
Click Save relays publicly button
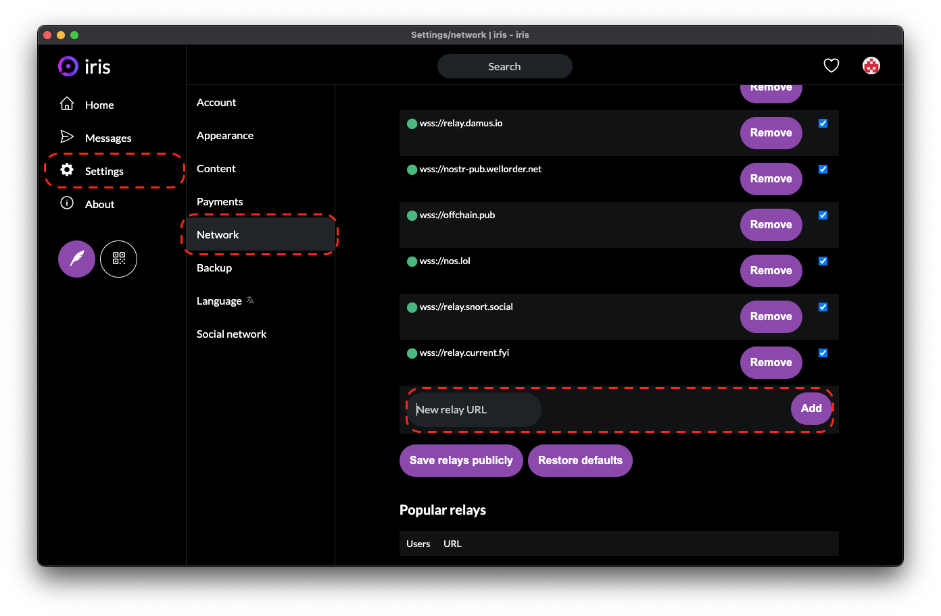point(461,461)
